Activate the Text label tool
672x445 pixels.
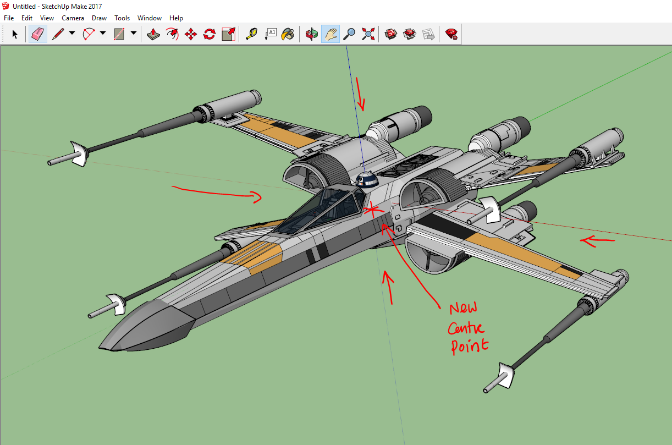click(270, 34)
